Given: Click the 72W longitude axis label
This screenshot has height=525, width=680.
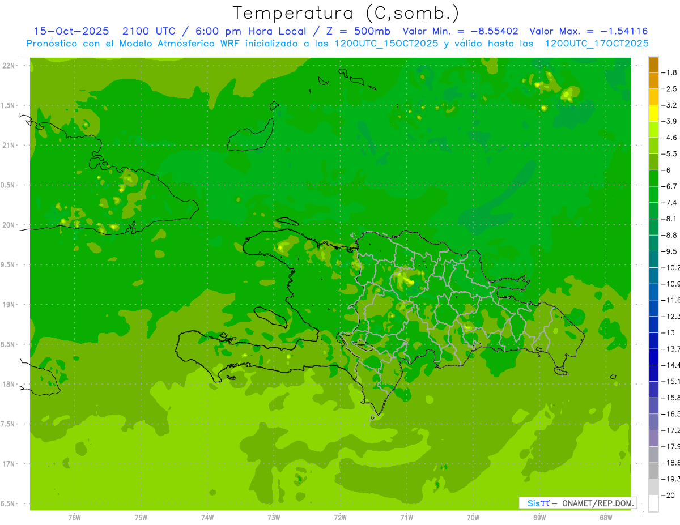Looking at the screenshot, I should 340,517.
